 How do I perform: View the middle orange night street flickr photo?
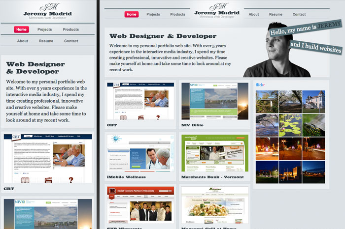[x=290, y=149]
